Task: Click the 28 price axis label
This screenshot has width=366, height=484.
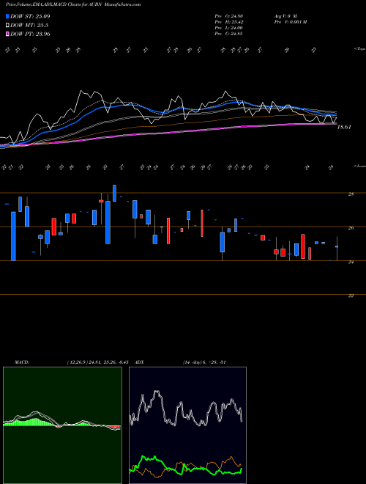Action: (x=351, y=194)
